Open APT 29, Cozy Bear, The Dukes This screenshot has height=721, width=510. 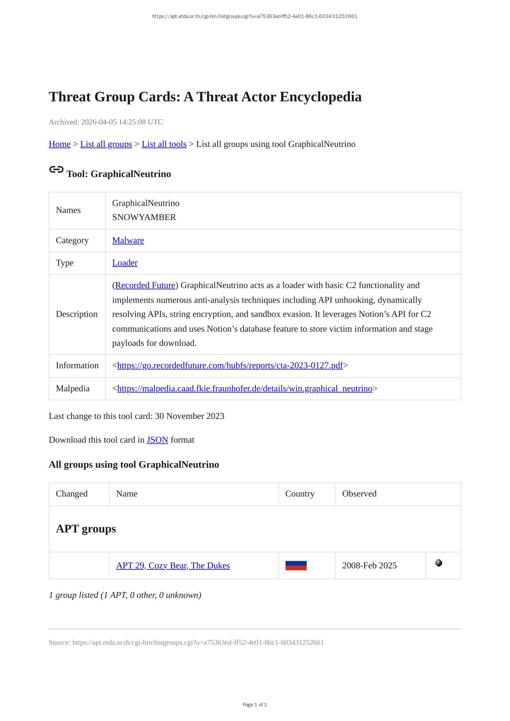pyautogui.click(x=173, y=565)
